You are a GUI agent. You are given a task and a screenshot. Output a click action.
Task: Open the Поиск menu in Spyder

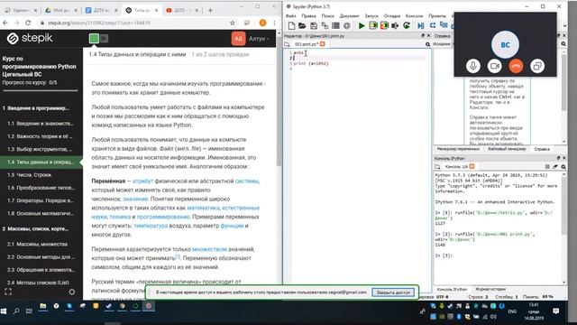tap(327, 16)
